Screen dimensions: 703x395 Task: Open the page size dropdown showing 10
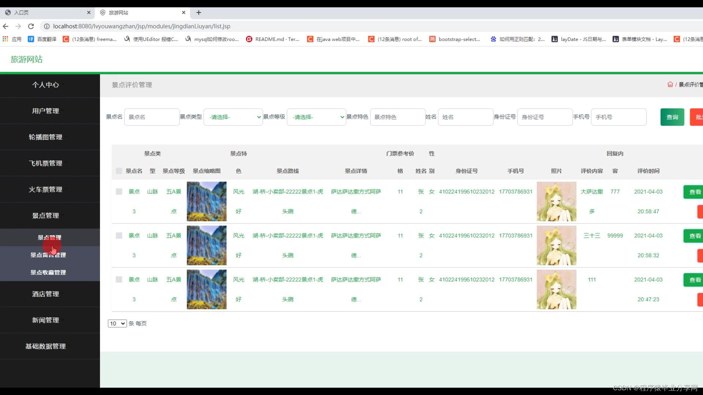coord(117,323)
